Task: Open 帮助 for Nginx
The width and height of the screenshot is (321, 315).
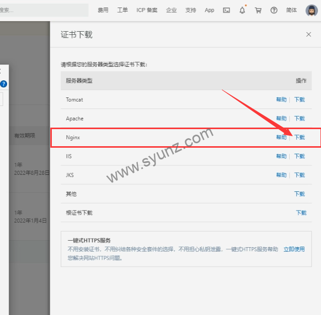Action: point(281,137)
